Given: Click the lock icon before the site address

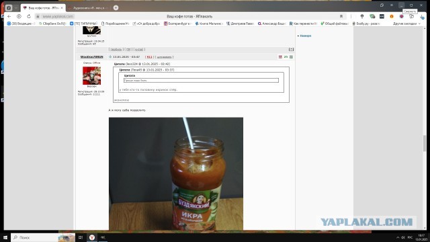Looking at the screenshot, I should tap(38, 16).
